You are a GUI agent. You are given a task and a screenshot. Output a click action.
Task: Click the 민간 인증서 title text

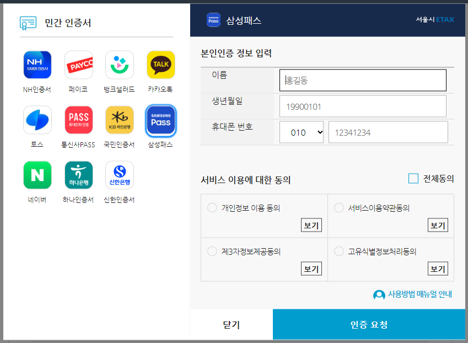click(x=68, y=23)
